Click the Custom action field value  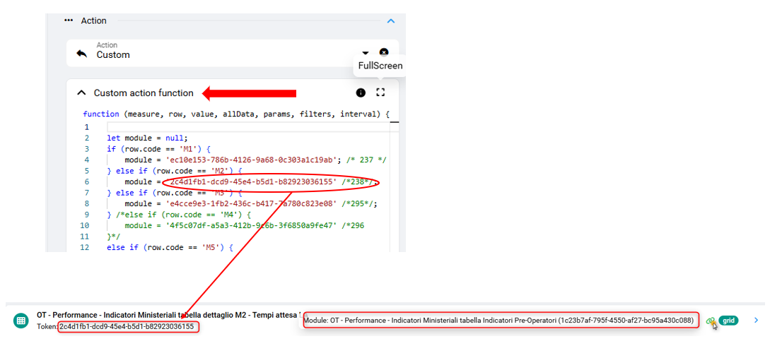click(x=113, y=55)
